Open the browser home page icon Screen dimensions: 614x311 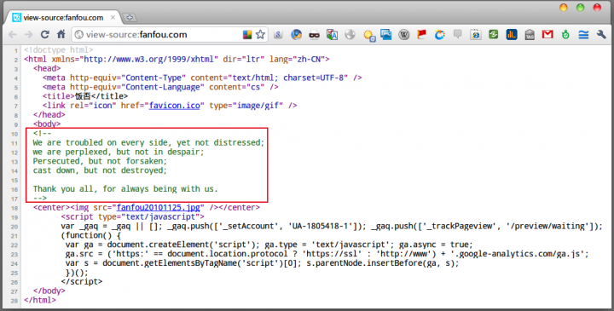tap(61, 34)
